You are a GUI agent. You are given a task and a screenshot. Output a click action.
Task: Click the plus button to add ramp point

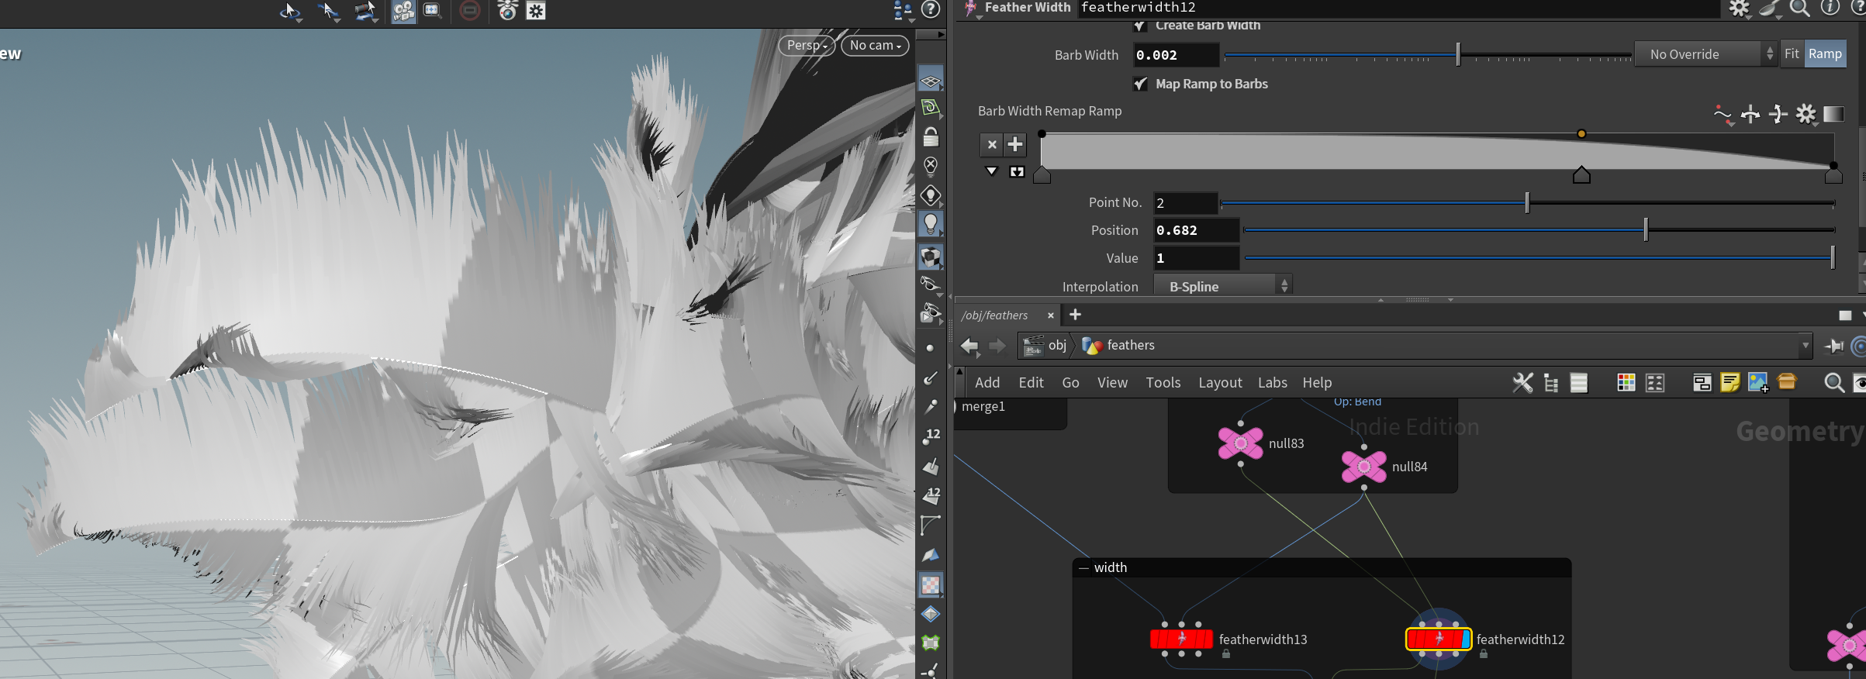click(x=1014, y=144)
